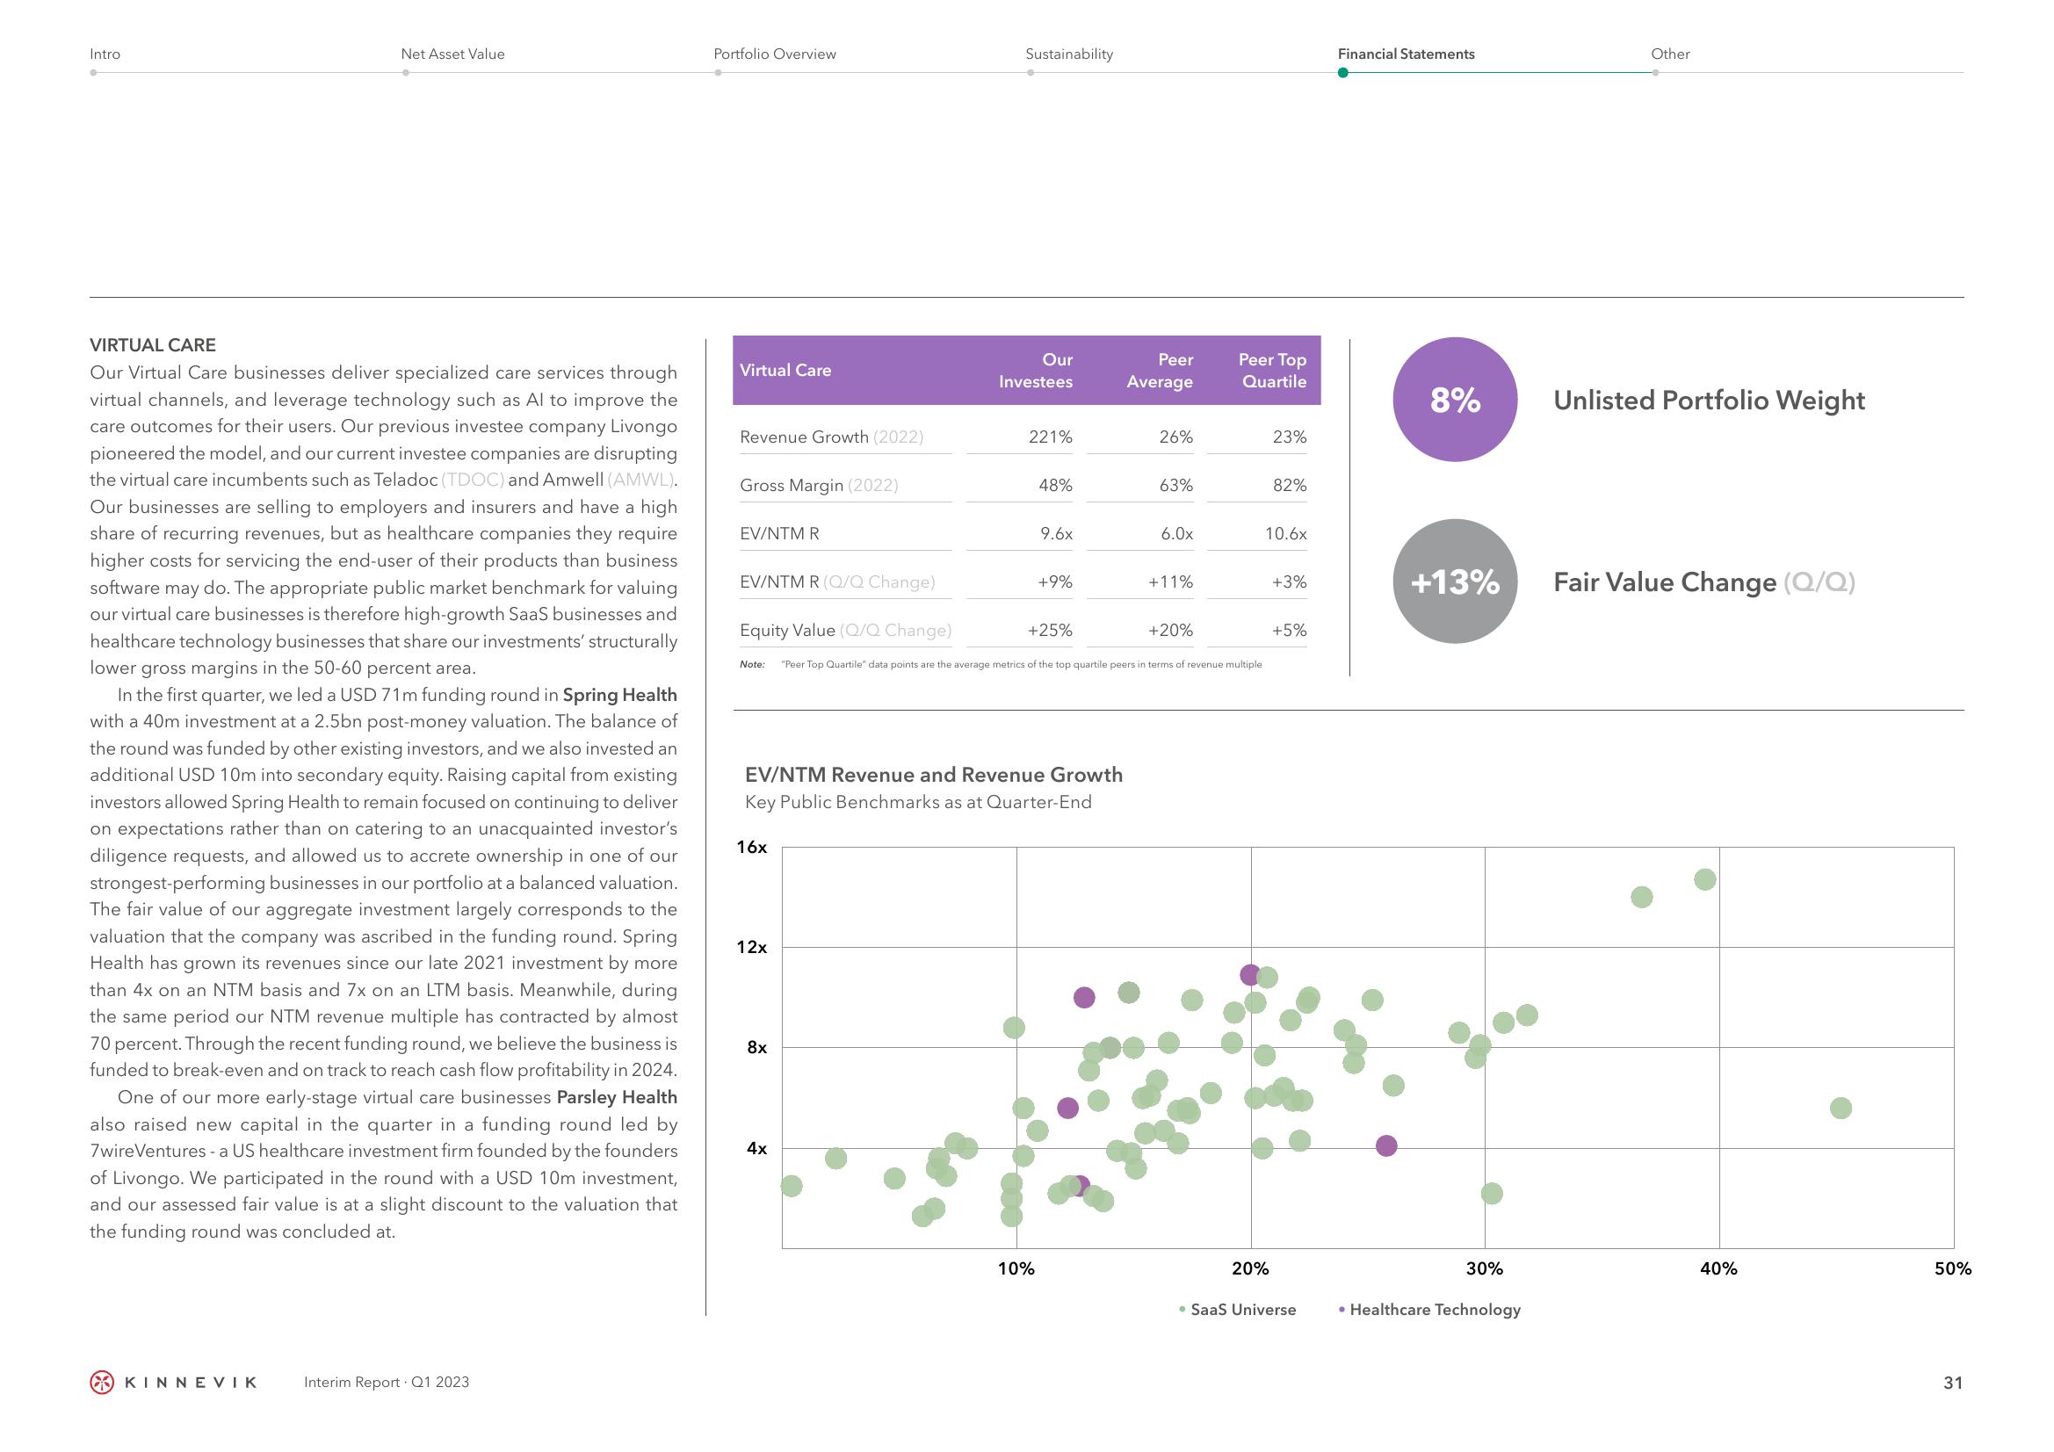Image resolution: width=2054 pixels, height=1452 pixels.
Task: Click the Equity Value (Q/Q Change) label
Action: pyautogui.click(x=845, y=630)
